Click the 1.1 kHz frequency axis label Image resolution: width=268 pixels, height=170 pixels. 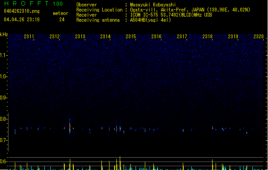point(4,55)
